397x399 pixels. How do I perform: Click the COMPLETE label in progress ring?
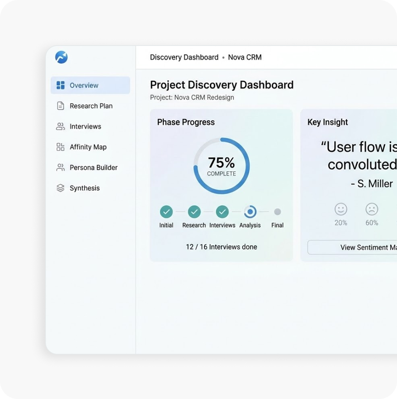(221, 174)
